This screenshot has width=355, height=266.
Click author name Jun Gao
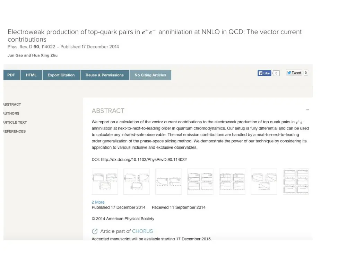(x=16, y=55)
